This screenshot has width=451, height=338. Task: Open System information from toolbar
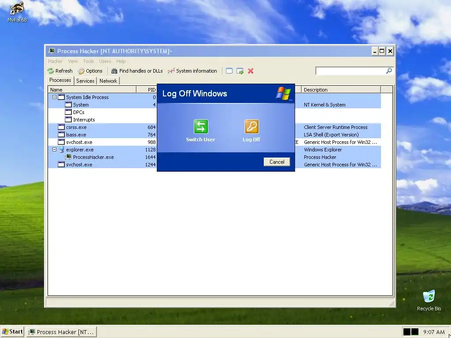coord(192,71)
